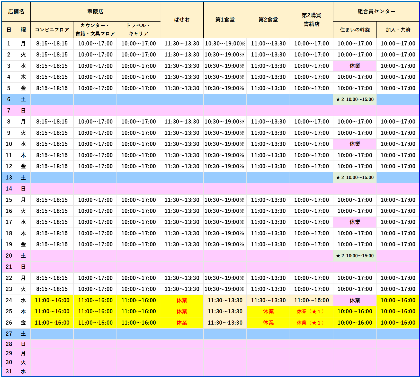Select the 加入・共済 sub-header
The image size is (420, 378).
[x=398, y=30]
